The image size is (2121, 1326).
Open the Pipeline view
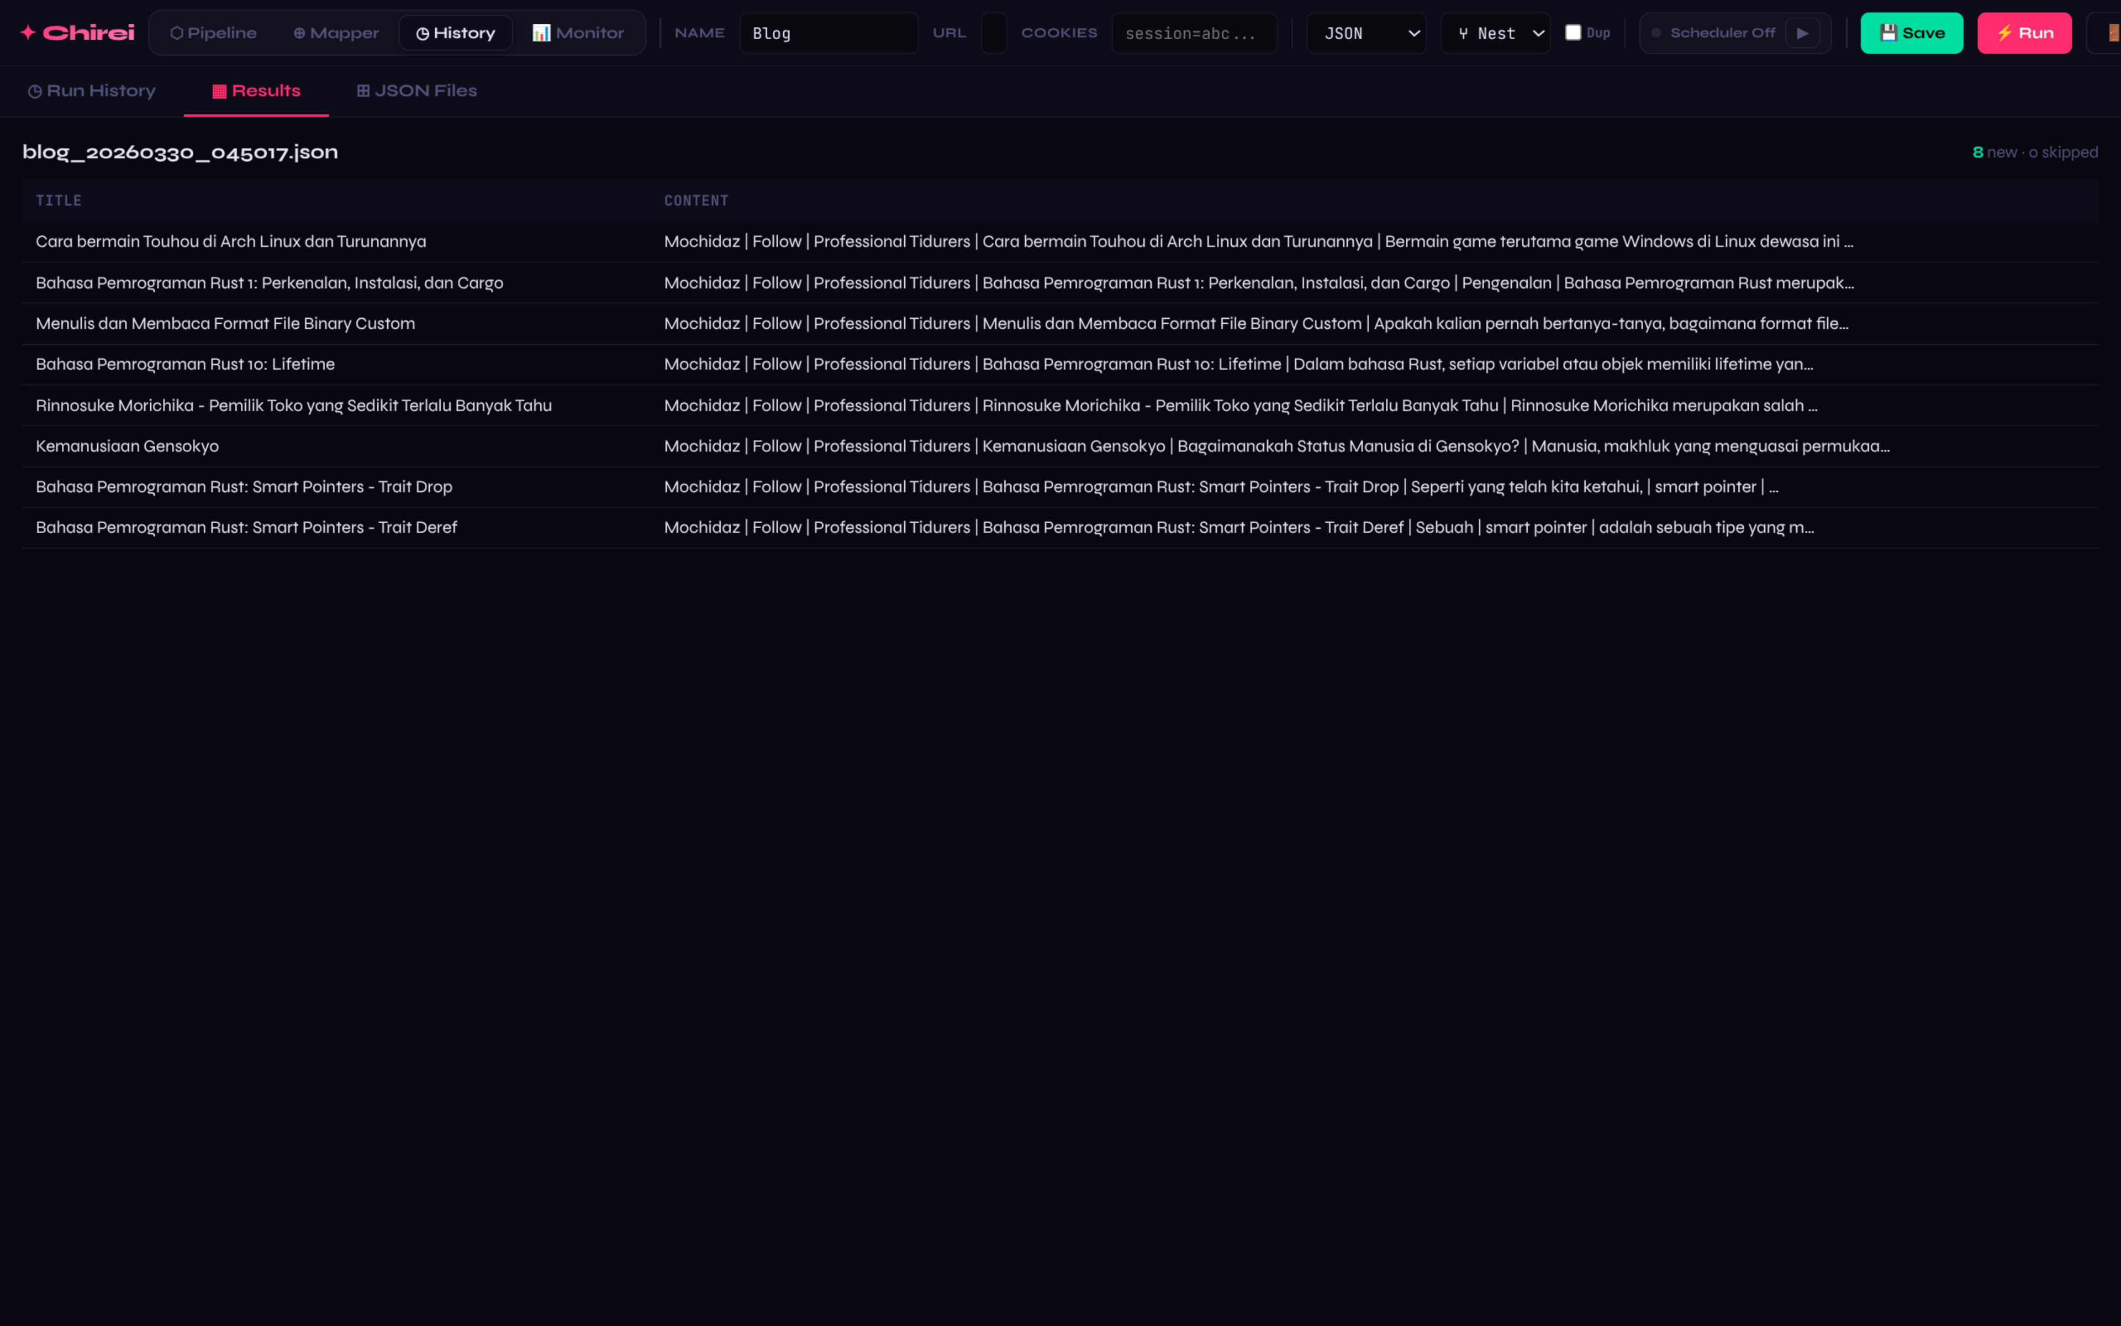[x=213, y=33]
